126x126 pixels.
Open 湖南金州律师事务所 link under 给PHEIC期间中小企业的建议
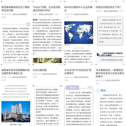point(81,14)
